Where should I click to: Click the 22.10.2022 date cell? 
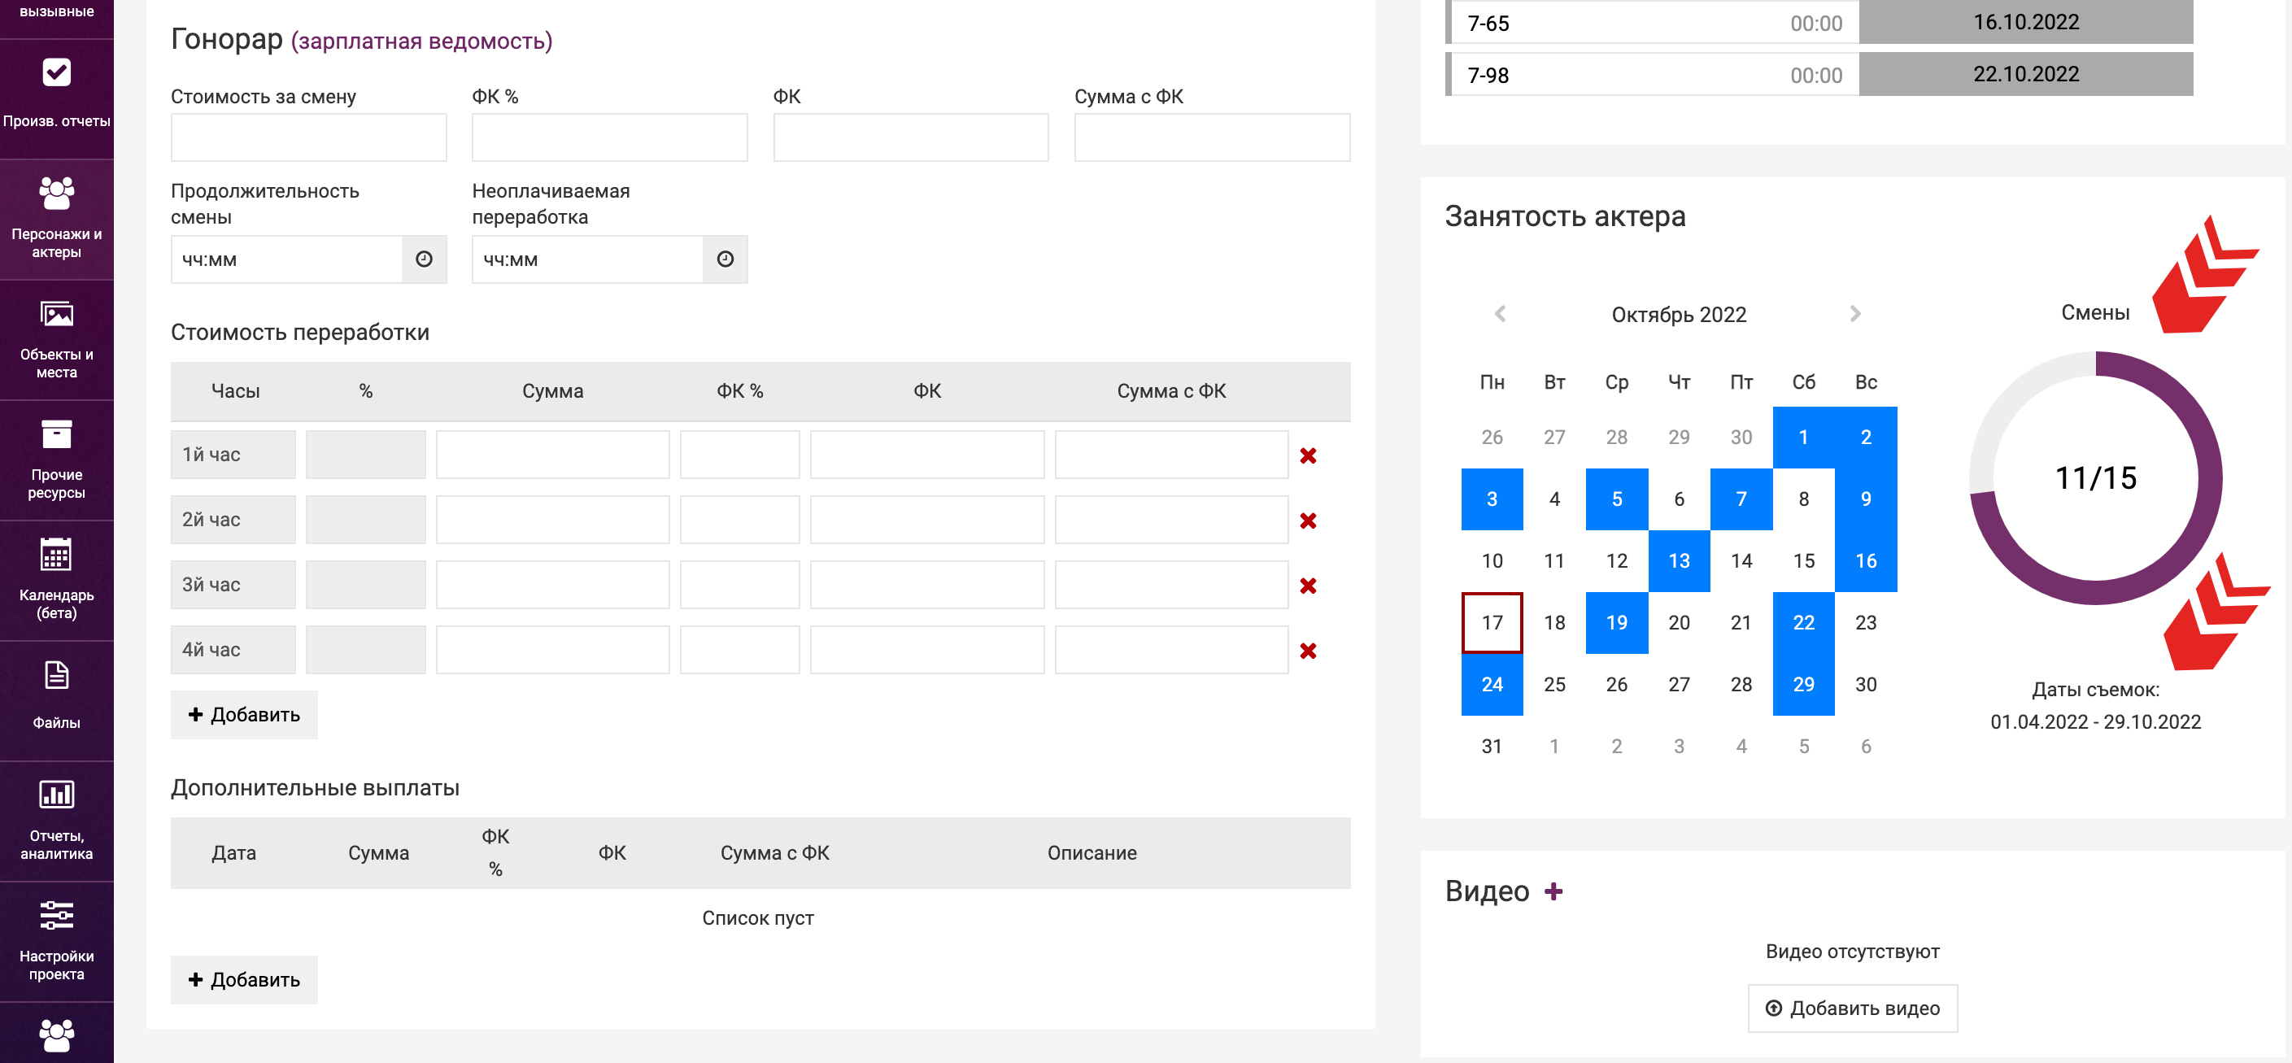point(2026,74)
